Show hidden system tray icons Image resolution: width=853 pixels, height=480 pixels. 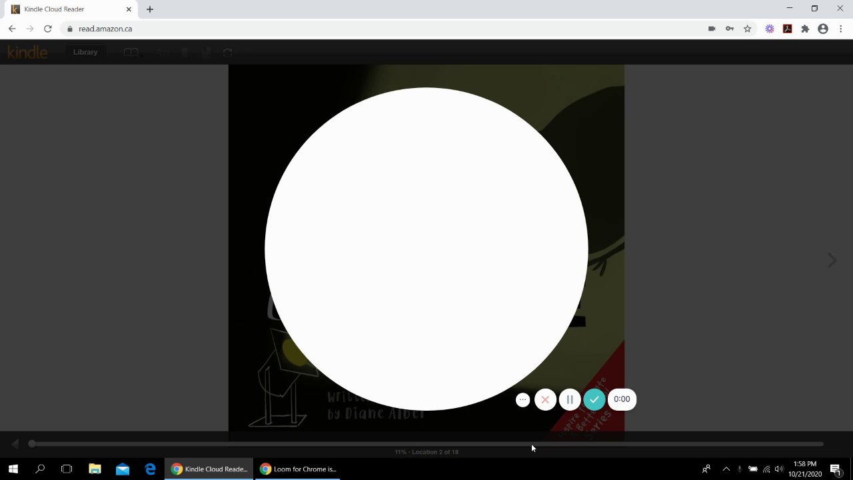[x=726, y=469]
